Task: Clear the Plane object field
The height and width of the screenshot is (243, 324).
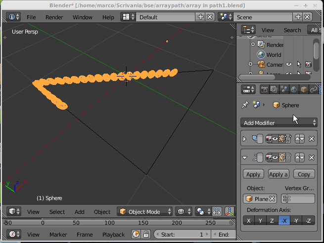Action: (273, 199)
